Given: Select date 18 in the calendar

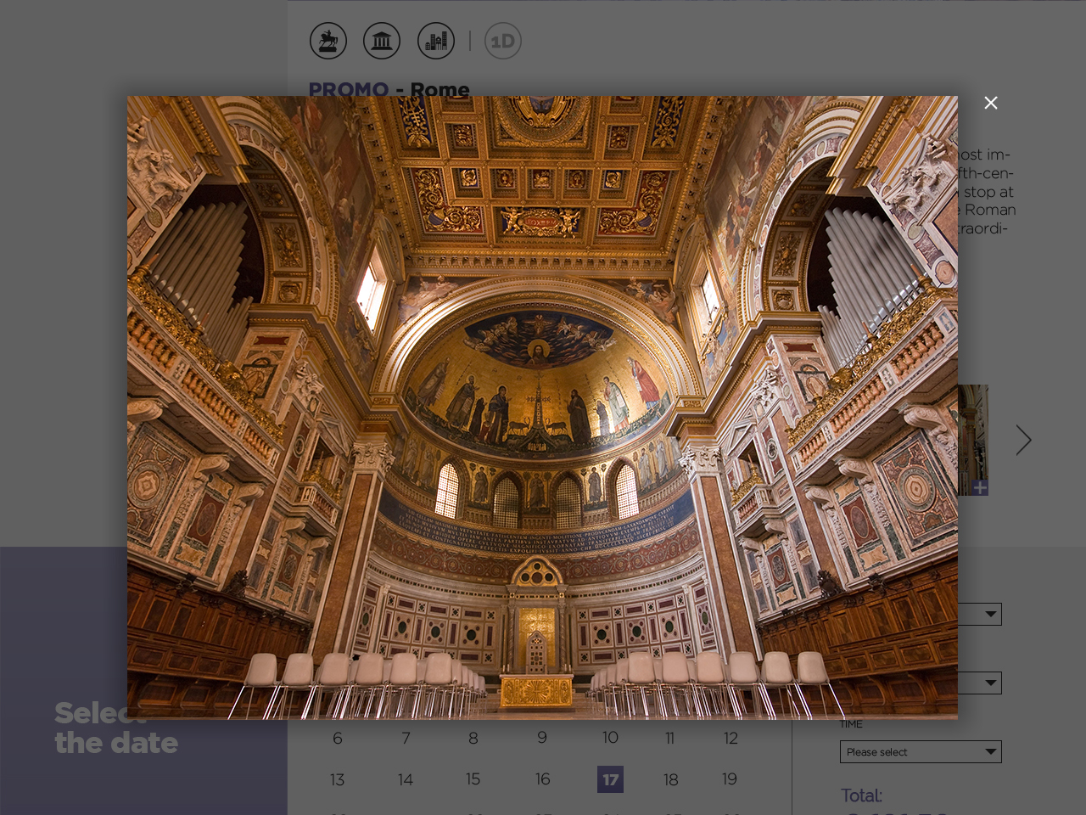Looking at the screenshot, I should [x=670, y=779].
